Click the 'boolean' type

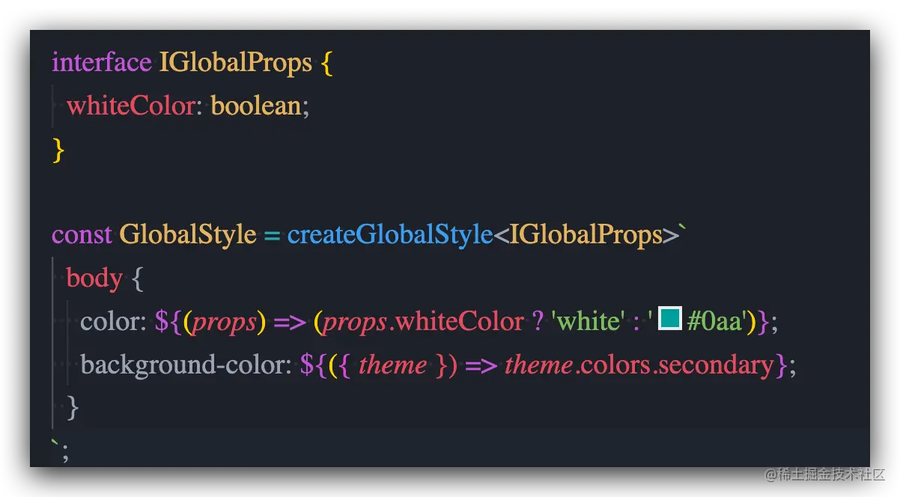point(256,106)
